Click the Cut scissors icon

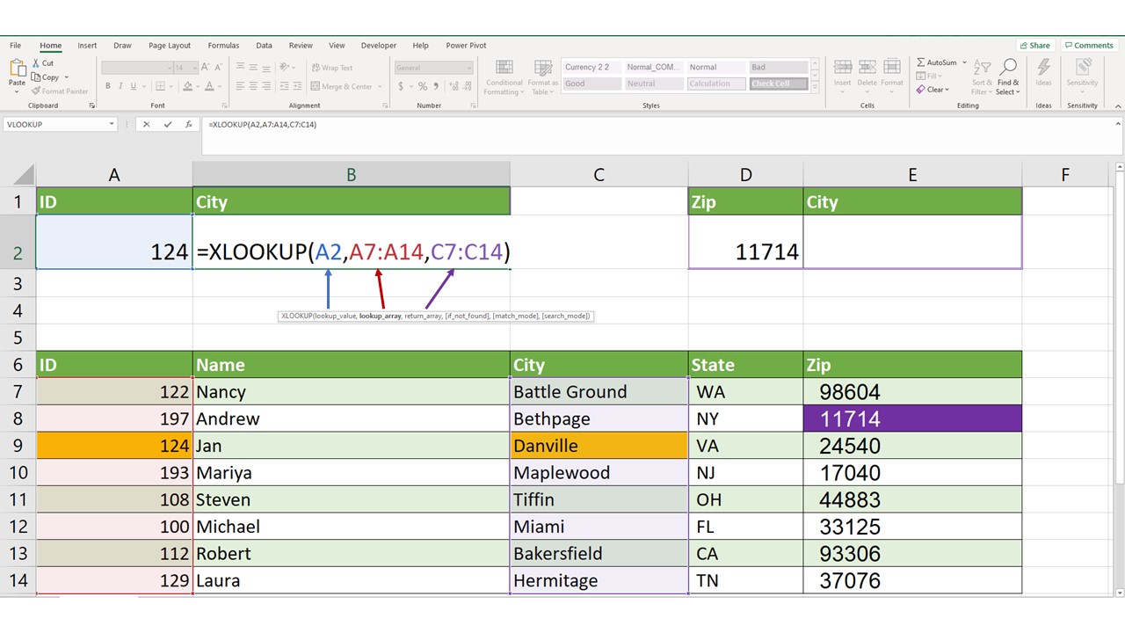pos(36,63)
